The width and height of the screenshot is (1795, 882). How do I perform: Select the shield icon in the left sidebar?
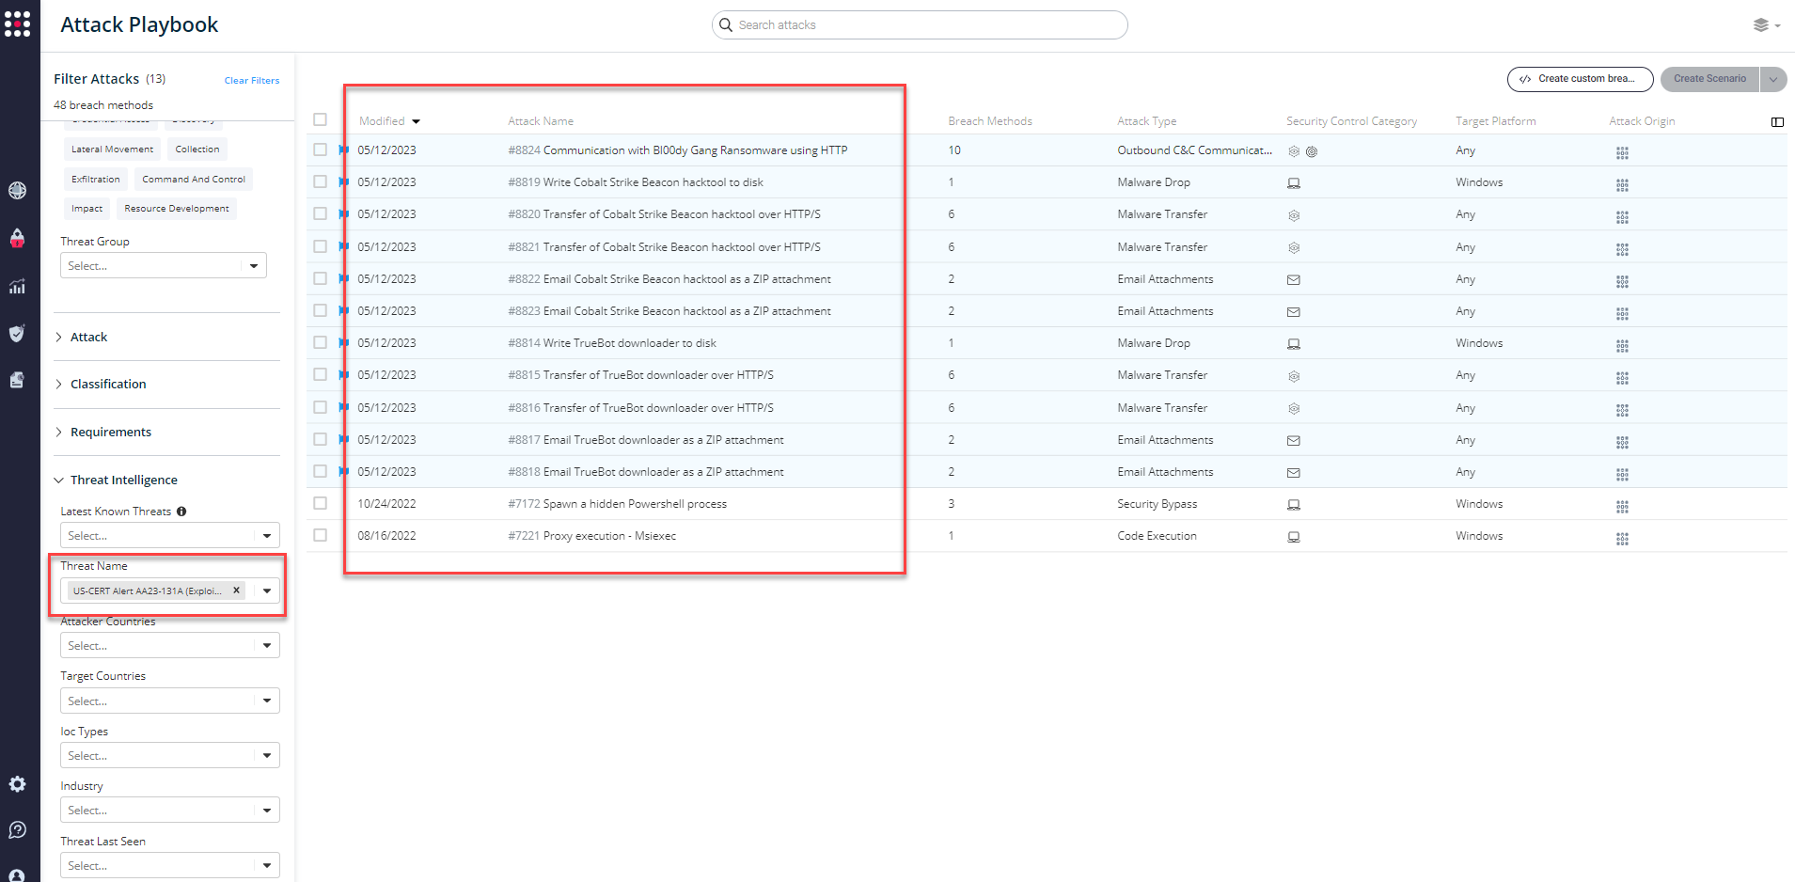(18, 333)
